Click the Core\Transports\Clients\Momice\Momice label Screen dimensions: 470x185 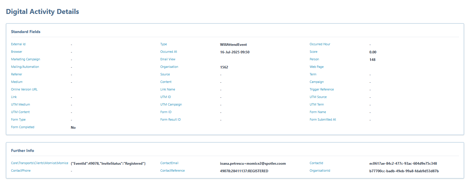[x=40, y=163]
